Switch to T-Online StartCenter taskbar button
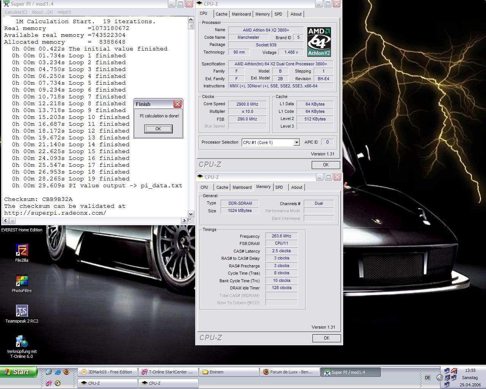The image size is (486, 389). 169,372
